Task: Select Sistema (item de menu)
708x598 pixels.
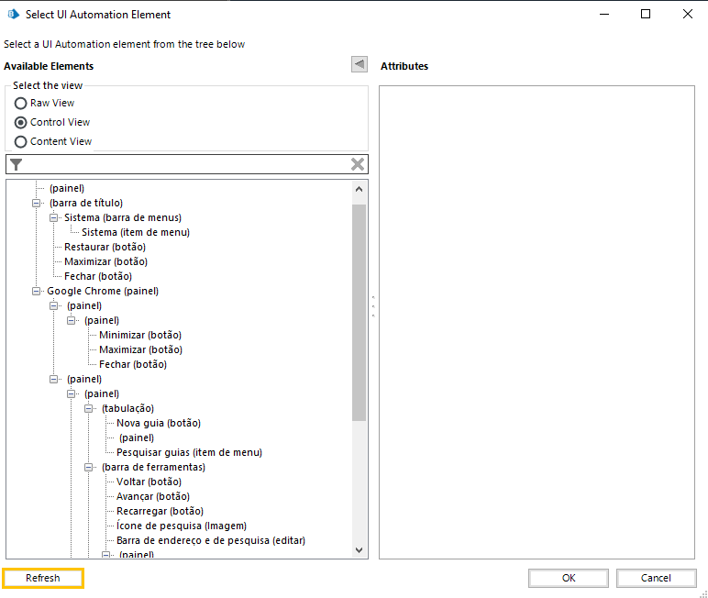Action: pyautogui.click(x=136, y=232)
